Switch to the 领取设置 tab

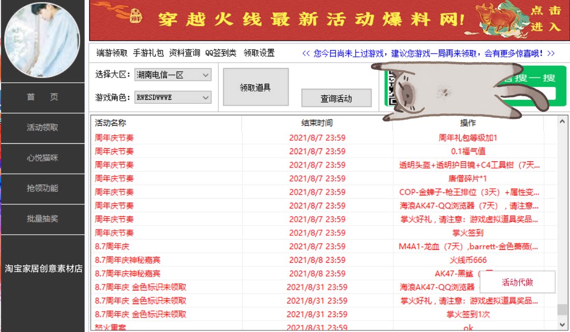[x=258, y=53]
